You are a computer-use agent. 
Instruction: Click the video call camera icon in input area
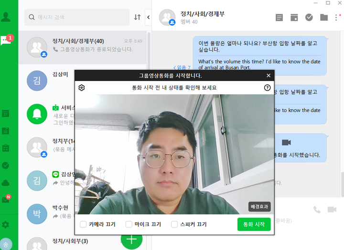click(x=332, y=210)
